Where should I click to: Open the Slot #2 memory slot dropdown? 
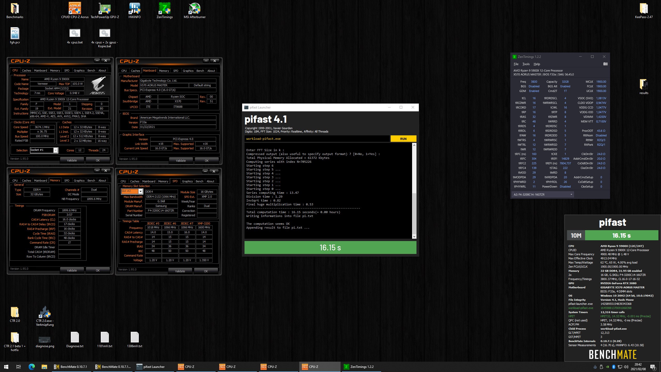pyautogui.click(x=140, y=191)
